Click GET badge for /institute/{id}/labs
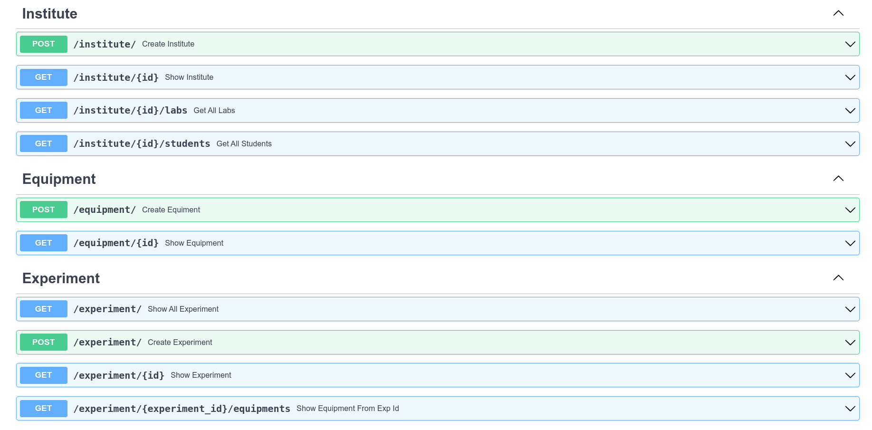This screenshot has width=872, height=430. pyautogui.click(x=44, y=111)
